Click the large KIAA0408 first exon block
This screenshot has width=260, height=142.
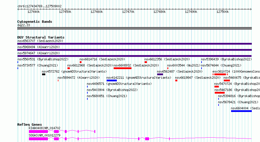(x=38, y=132)
